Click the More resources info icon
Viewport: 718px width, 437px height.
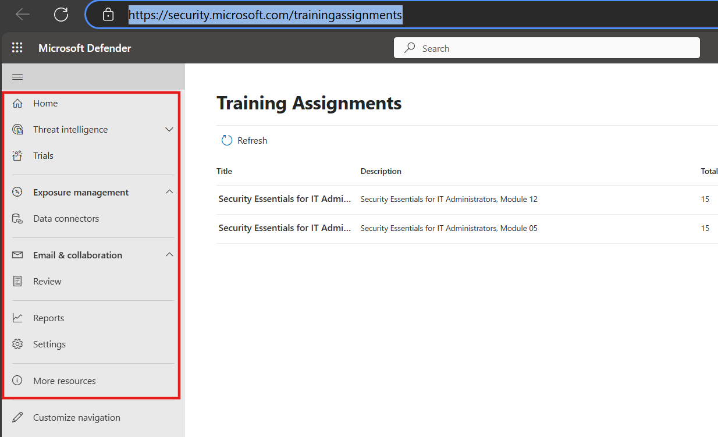pyautogui.click(x=17, y=381)
